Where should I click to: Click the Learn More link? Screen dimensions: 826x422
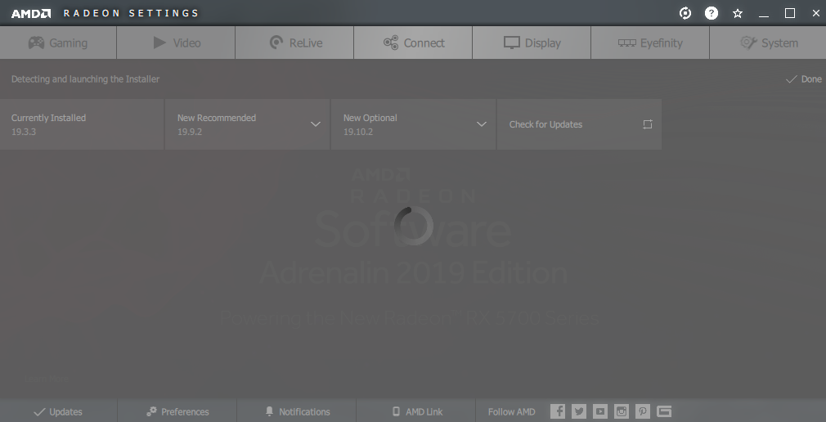[x=47, y=379]
